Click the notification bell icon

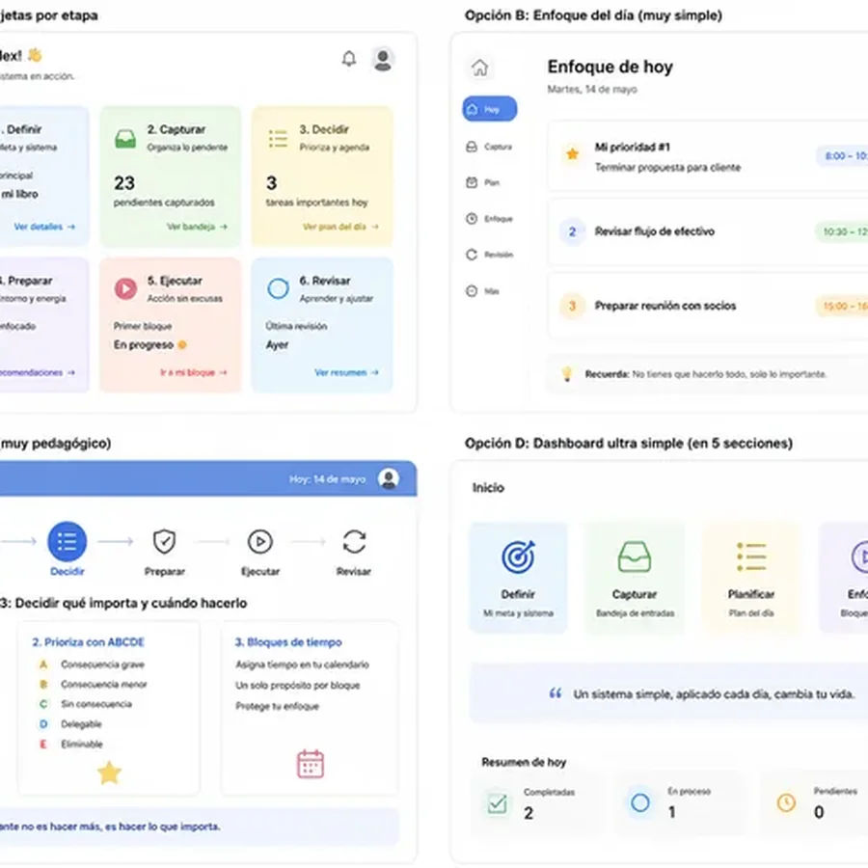349,59
